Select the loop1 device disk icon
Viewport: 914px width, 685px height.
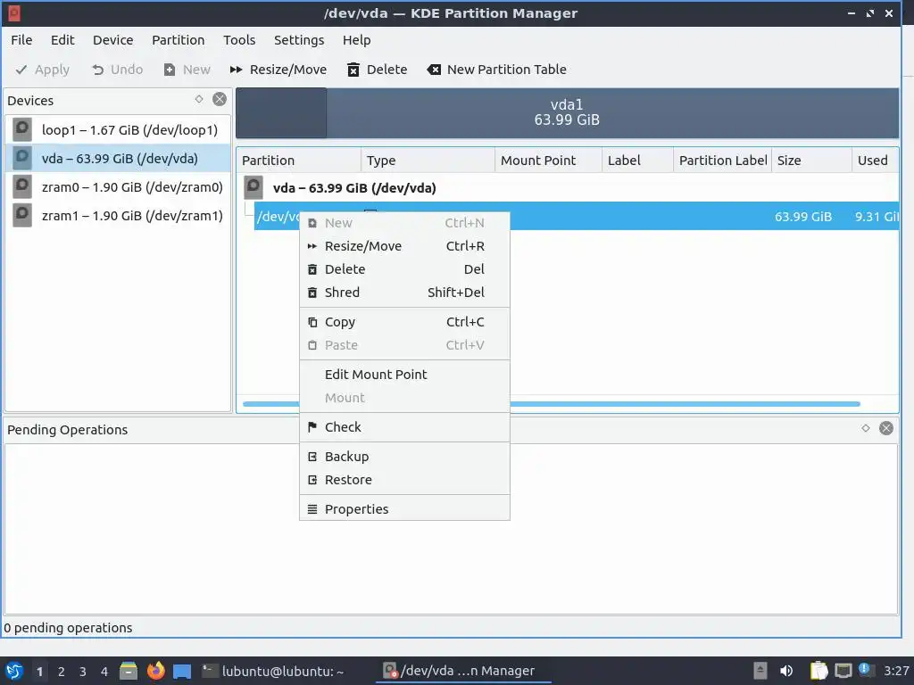[x=22, y=129]
